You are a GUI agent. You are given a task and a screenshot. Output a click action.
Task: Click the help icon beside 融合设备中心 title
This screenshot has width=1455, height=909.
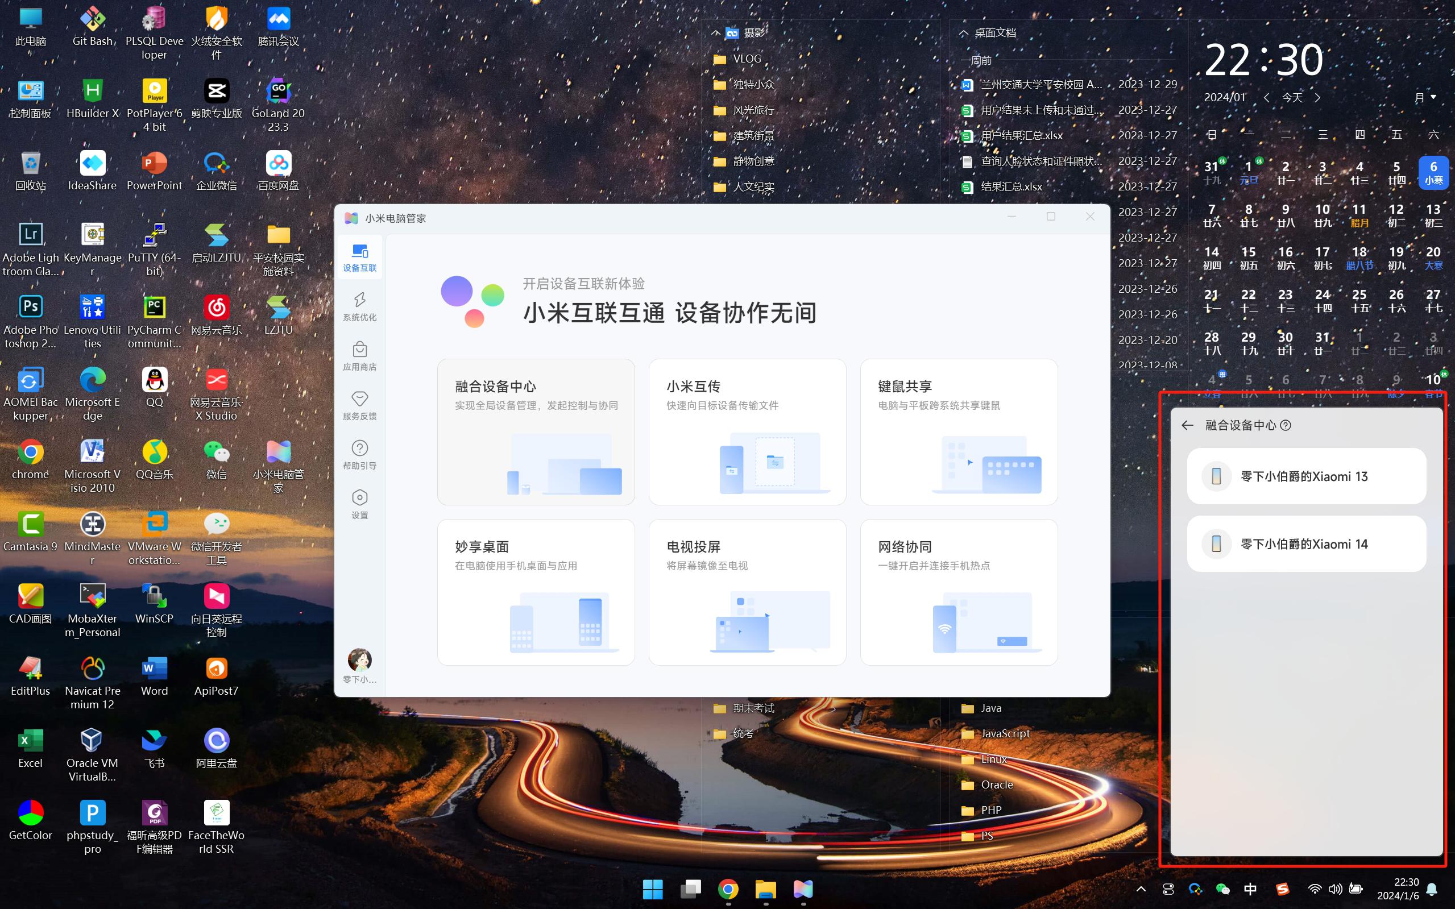[x=1286, y=426]
